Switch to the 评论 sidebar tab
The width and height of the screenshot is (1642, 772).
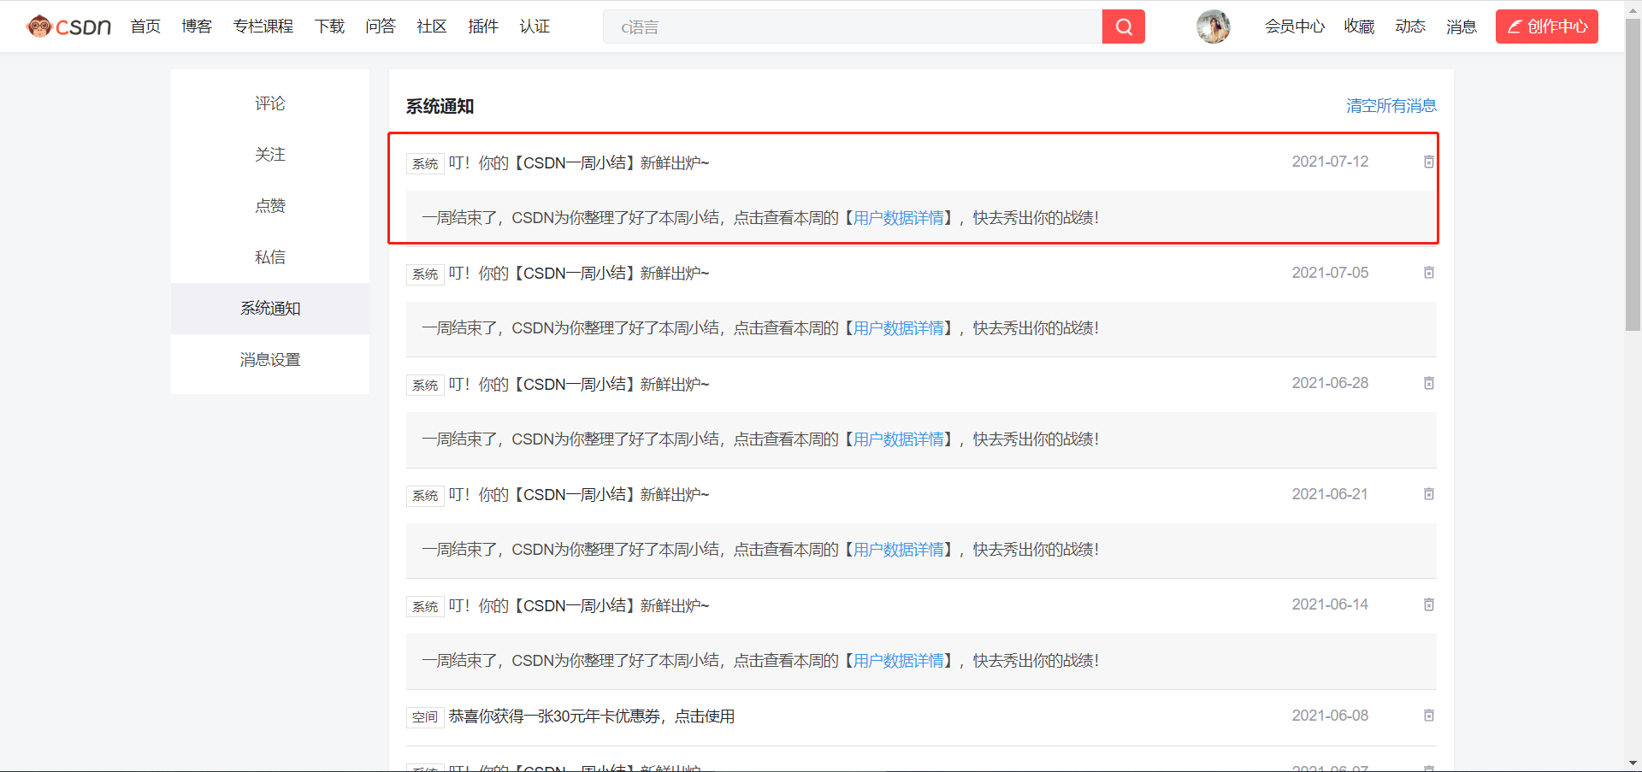point(270,103)
